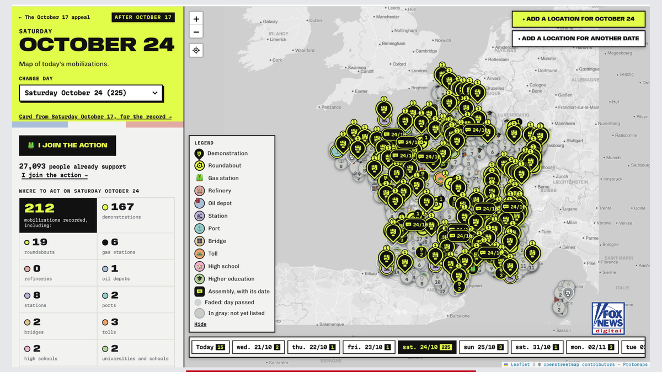
Task: Zoom in on the map
Action: (196, 19)
